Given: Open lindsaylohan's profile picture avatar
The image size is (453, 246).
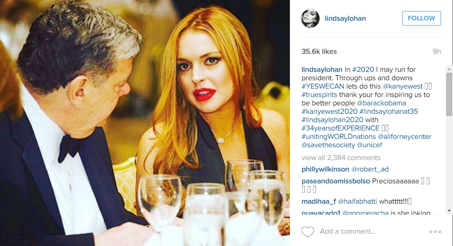Looking at the screenshot, I should coord(310,19).
